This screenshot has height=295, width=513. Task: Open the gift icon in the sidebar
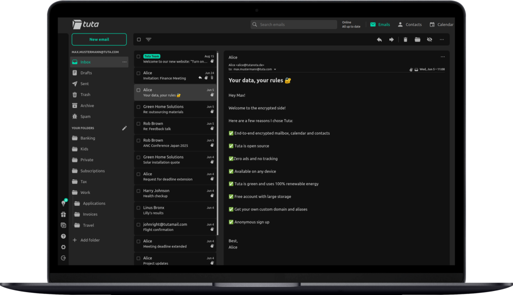coord(64,214)
